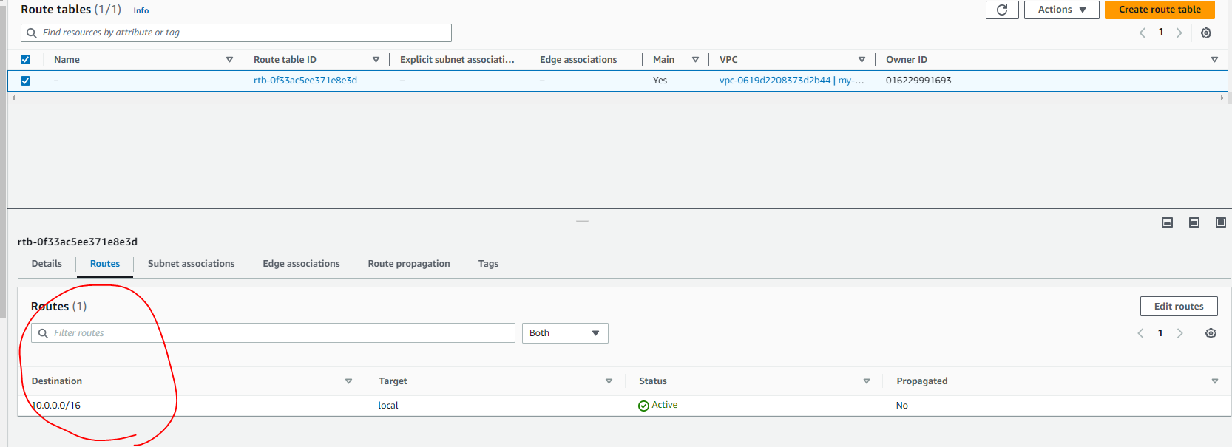This screenshot has width=1232, height=447.
Task: Click the Edit routes button
Action: pos(1179,307)
